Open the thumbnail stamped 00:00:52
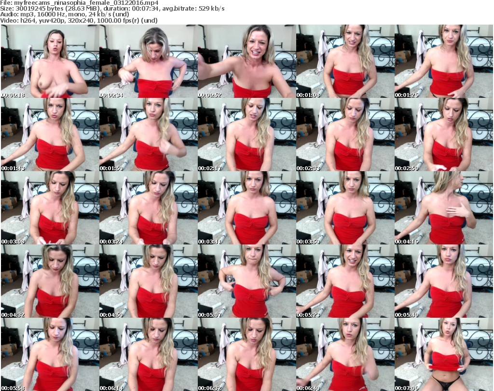 pos(247,61)
